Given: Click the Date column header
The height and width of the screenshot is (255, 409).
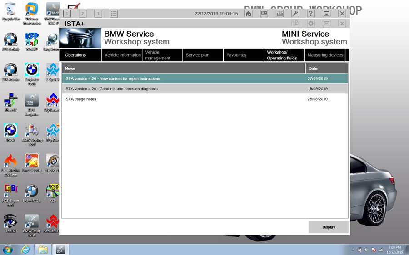Looking at the screenshot, I should coord(327,68).
